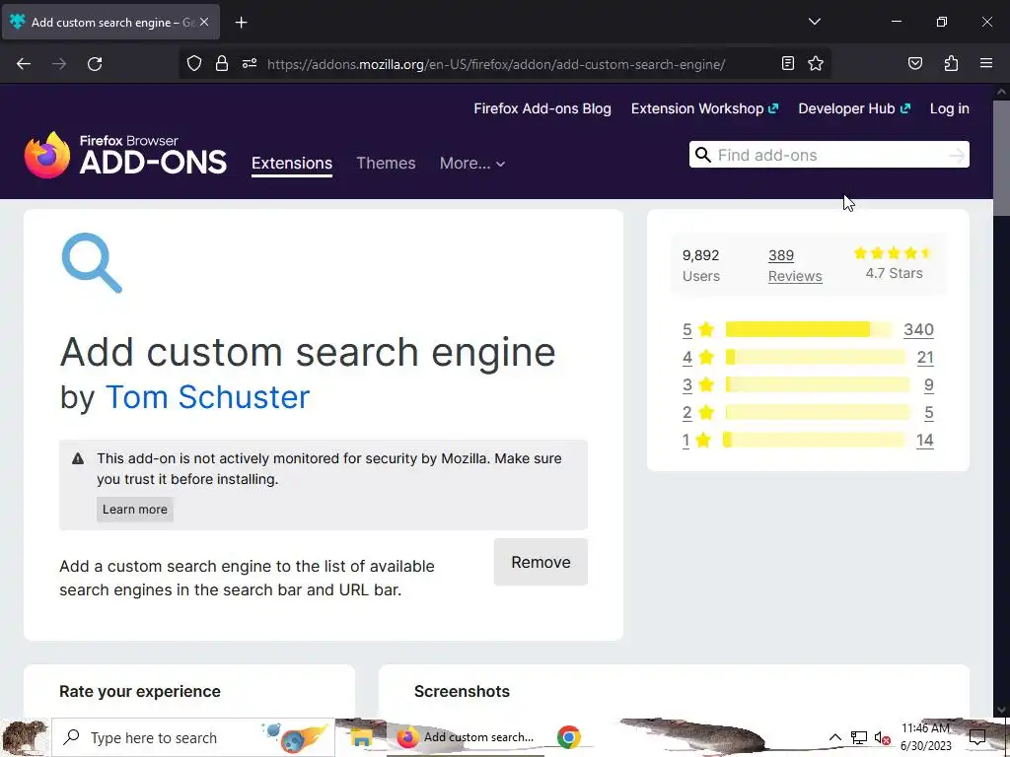This screenshot has width=1010, height=757.
Task: Open the 14 one-star reviews count
Action: (925, 441)
